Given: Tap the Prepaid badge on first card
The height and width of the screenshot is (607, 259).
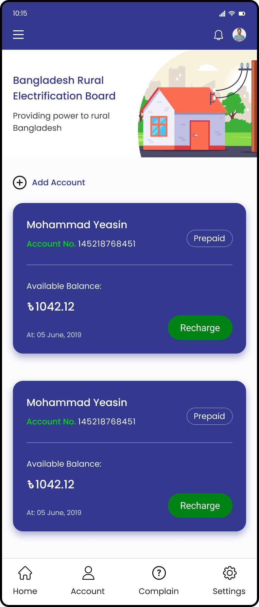Looking at the screenshot, I should click(210, 238).
